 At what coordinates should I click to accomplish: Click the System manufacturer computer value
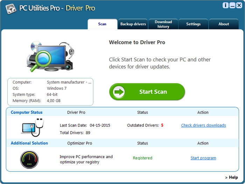pos(69,82)
